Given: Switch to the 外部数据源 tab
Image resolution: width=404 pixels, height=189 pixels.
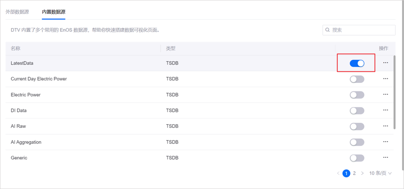Looking at the screenshot, I should coord(17,12).
